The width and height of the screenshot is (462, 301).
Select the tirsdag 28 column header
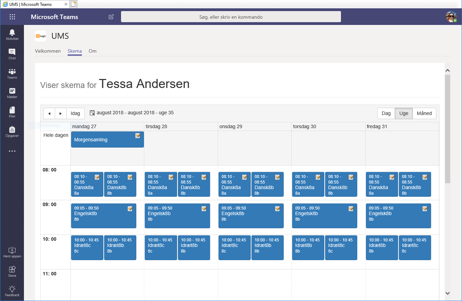tap(181, 126)
